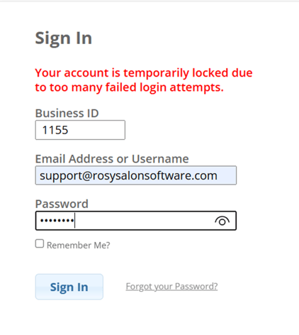The height and width of the screenshot is (335, 299).
Task: Click the Email Address or Username label
Action: click(112, 158)
